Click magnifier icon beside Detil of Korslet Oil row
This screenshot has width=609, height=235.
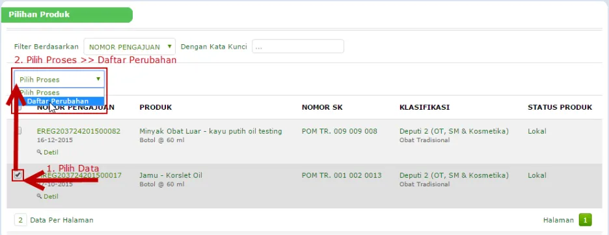[x=39, y=197]
